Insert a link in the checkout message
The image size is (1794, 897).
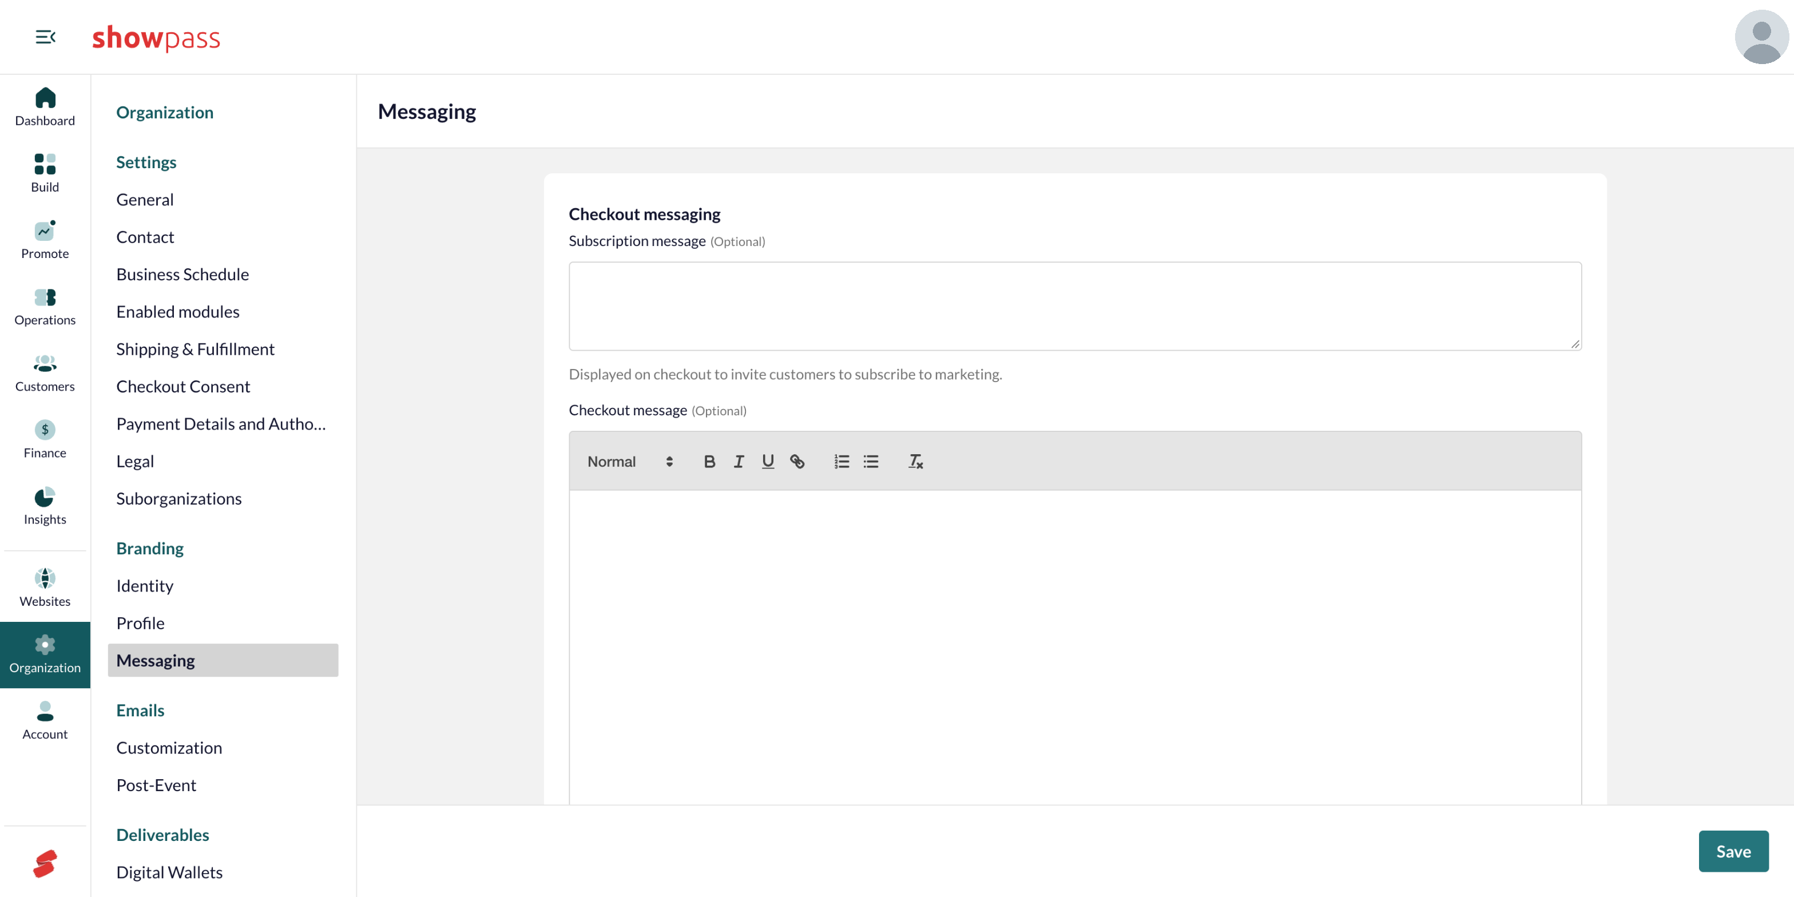(x=797, y=461)
